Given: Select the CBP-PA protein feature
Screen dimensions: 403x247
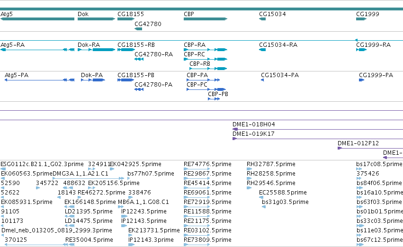Looking at the screenshot, I should [203, 80].
